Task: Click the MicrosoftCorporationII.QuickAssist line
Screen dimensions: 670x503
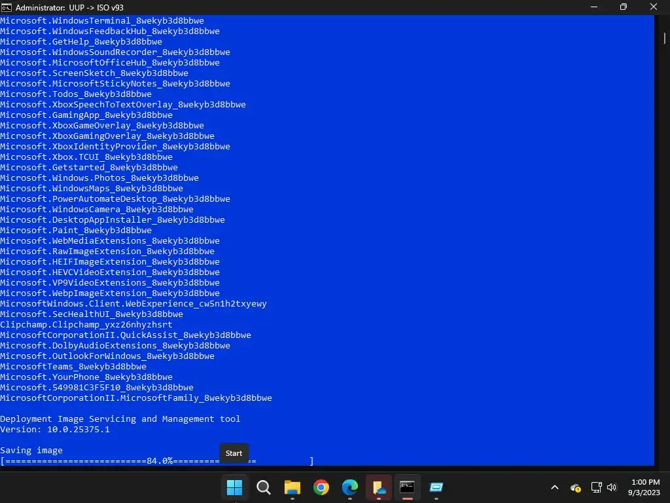Action: coord(126,335)
